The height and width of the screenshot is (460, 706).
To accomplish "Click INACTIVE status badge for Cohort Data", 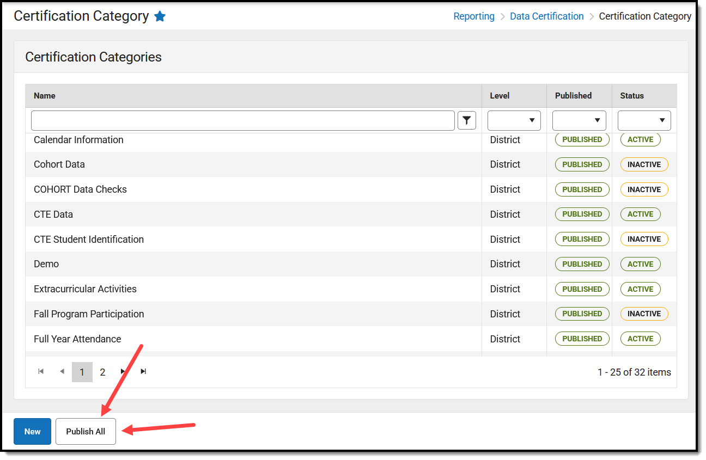I will point(644,164).
